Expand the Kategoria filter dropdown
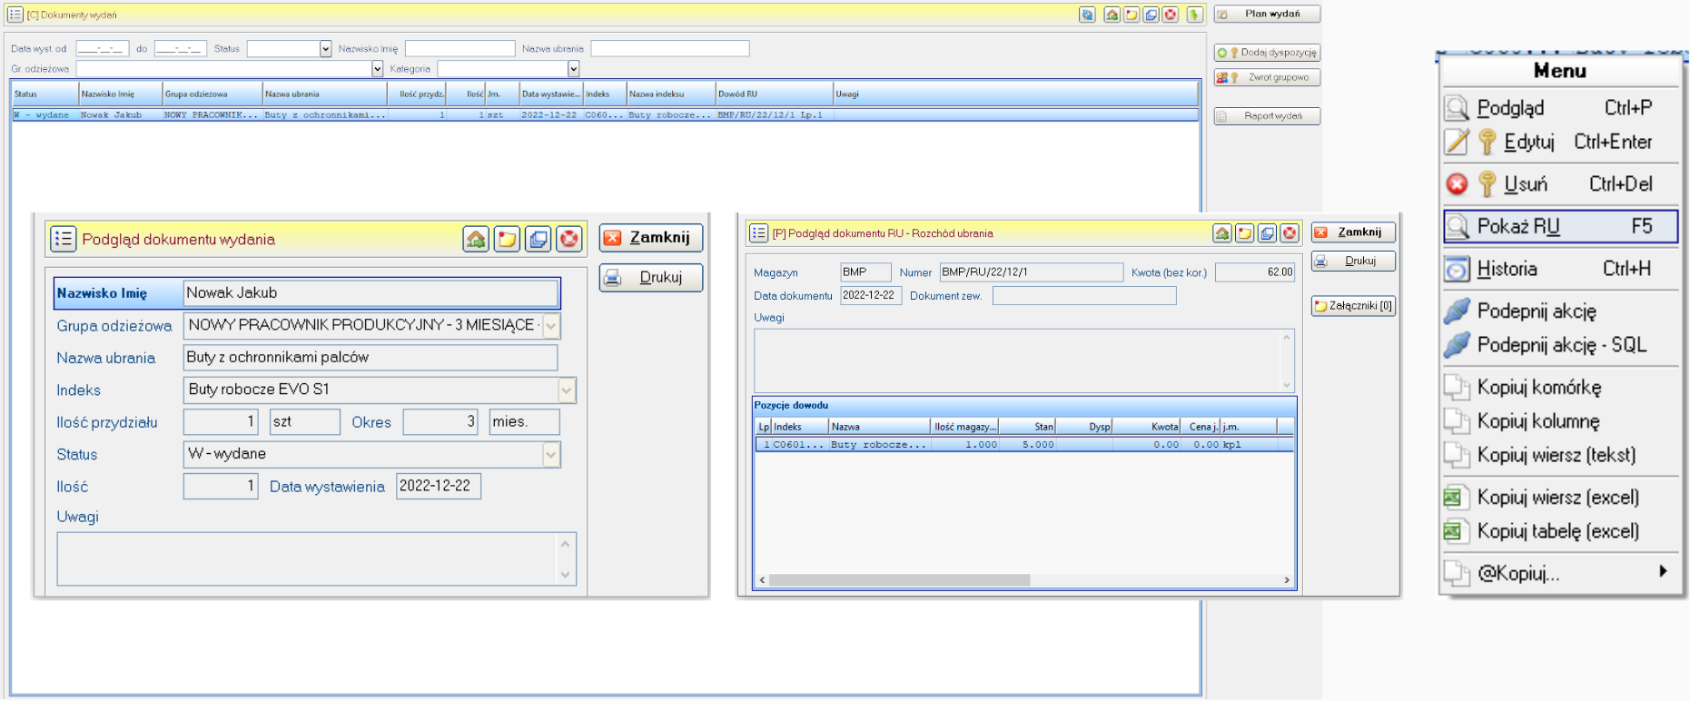The height and width of the screenshot is (701, 1690). pos(573,69)
